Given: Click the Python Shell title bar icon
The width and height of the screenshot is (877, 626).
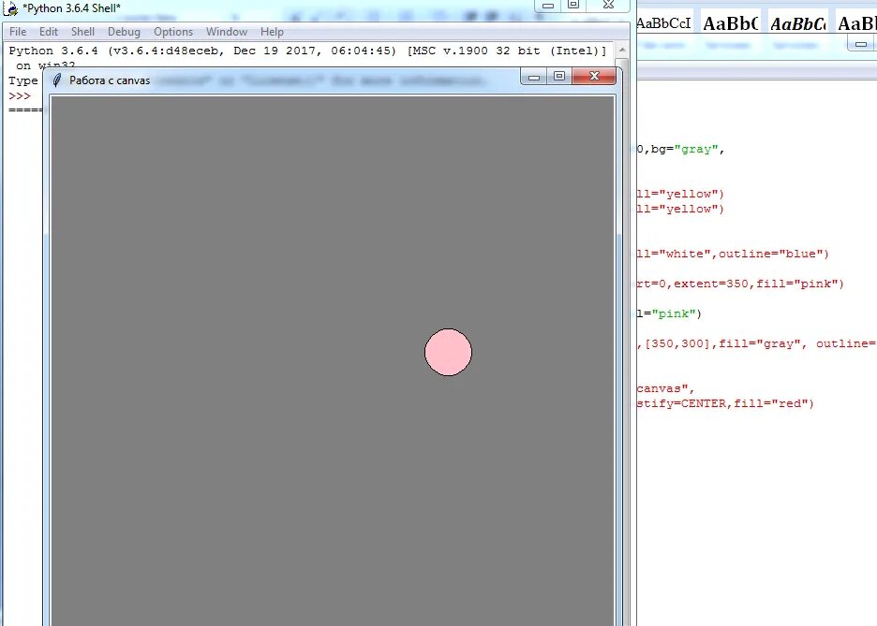Looking at the screenshot, I should point(10,8).
